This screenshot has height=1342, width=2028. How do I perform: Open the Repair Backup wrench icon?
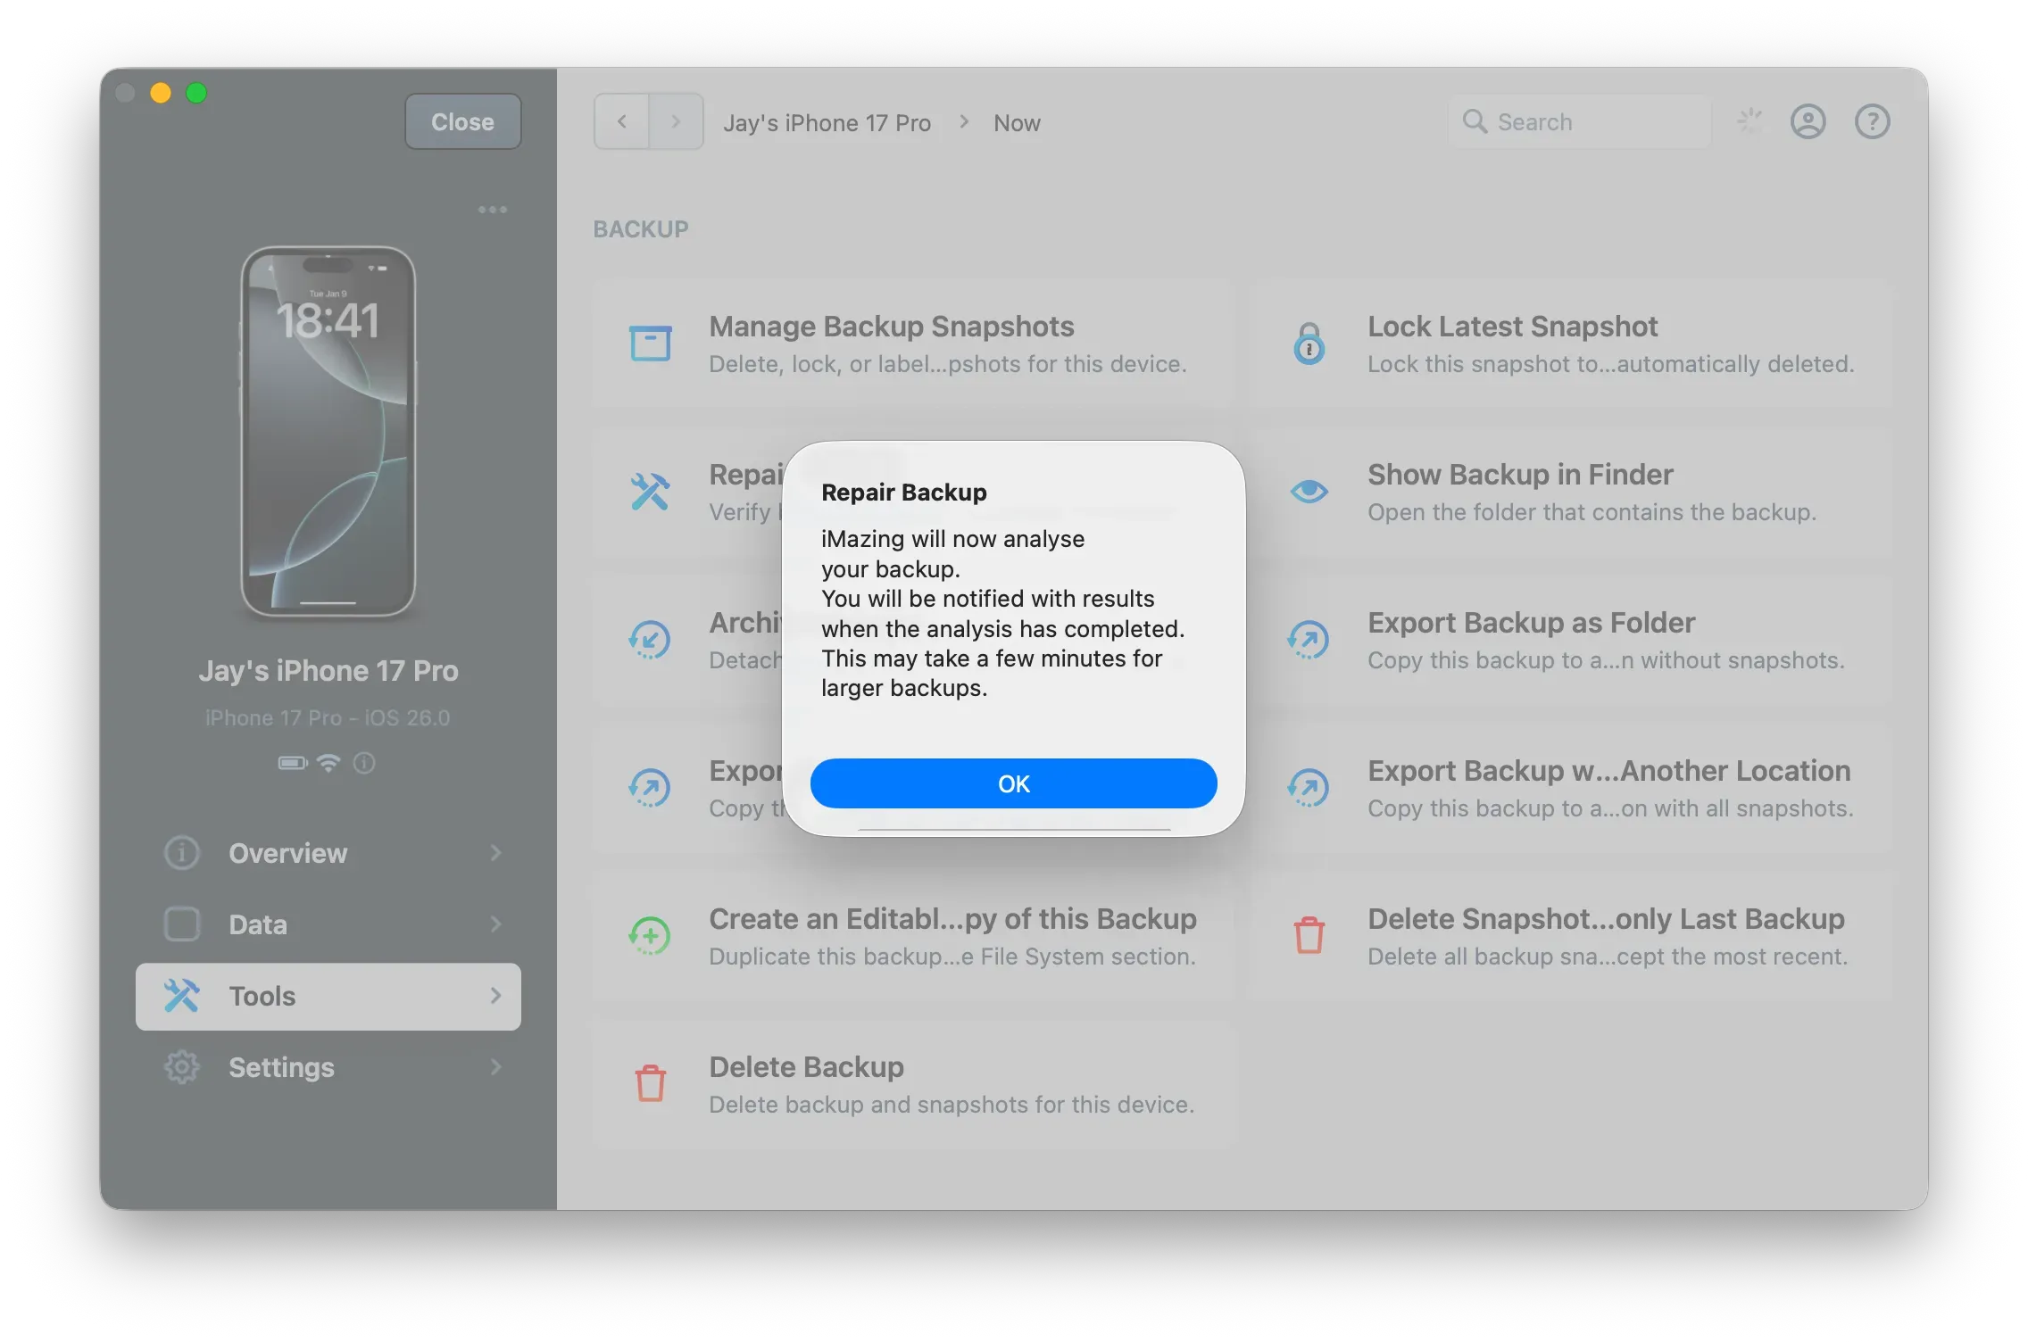(x=652, y=490)
